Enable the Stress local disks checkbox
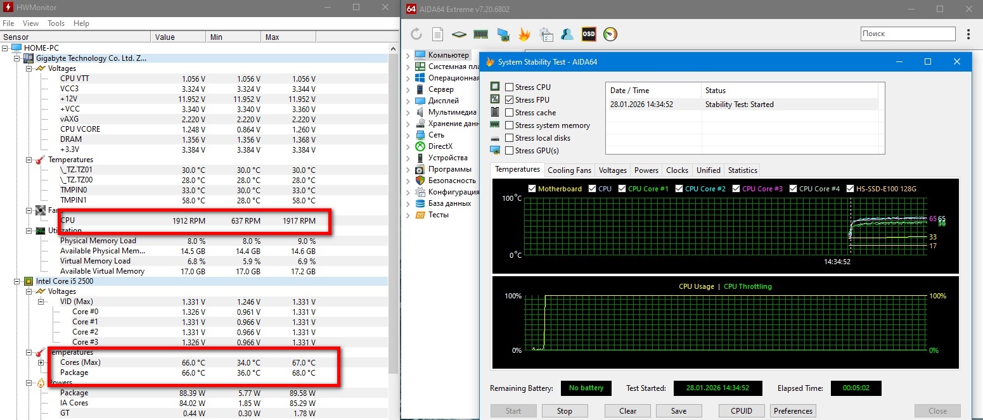The image size is (983, 420). [510, 137]
